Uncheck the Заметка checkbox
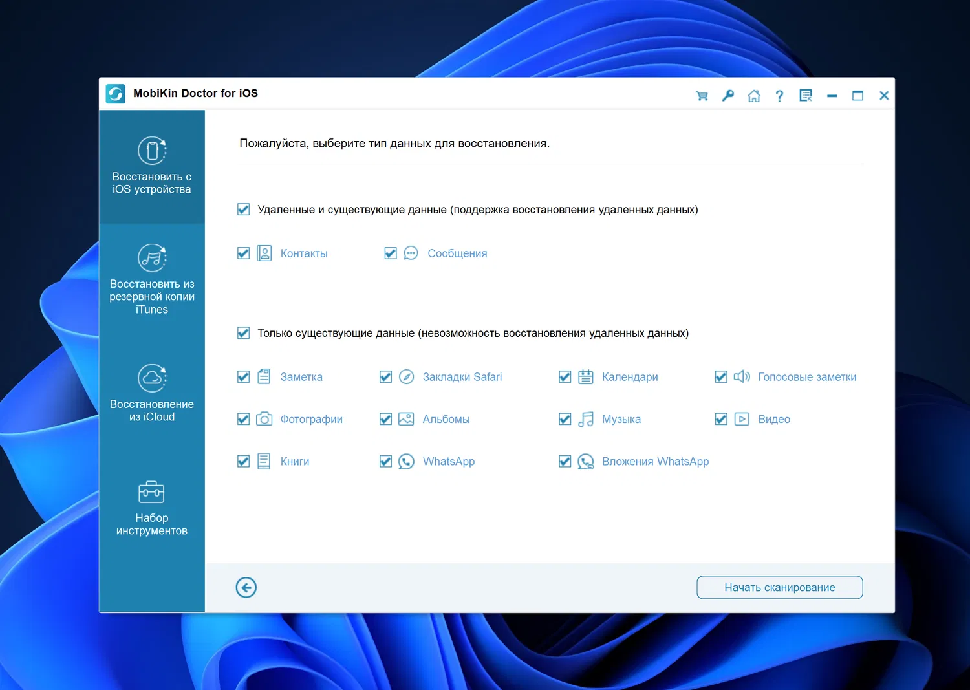The image size is (970, 690). point(243,377)
